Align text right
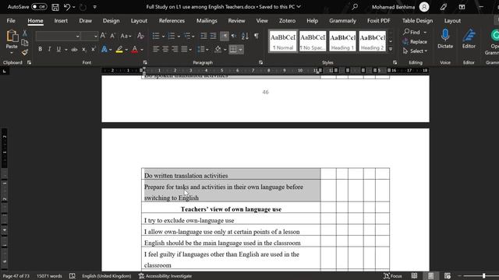Image resolution: width=499 pixels, height=280 pixels. (175, 49)
